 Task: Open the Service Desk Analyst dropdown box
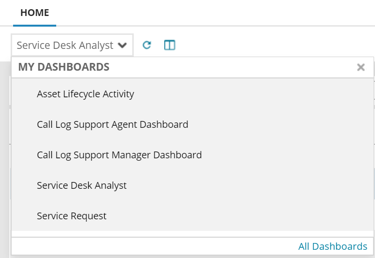coord(72,45)
